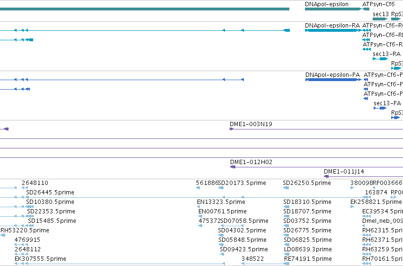Click the 2648110 feature label
This screenshot has height=266, width=403.
(x=35, y=183)
